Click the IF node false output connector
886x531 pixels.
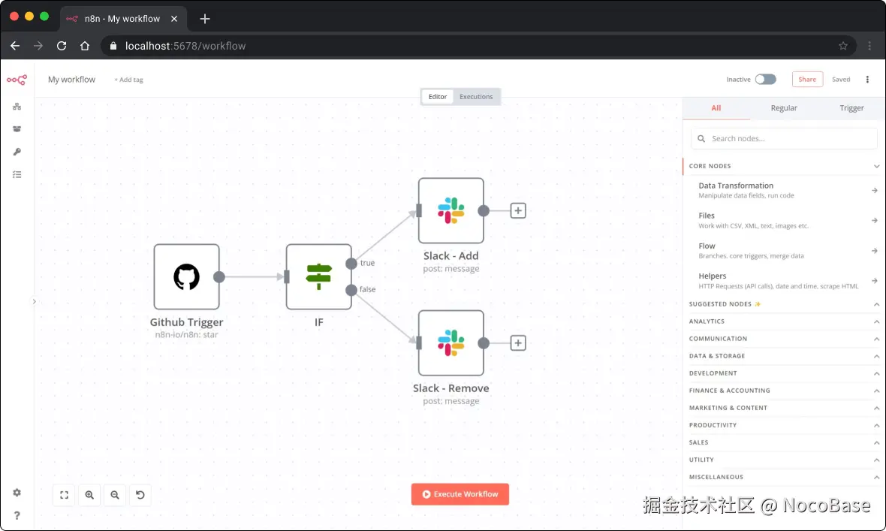tap(351, 290)
